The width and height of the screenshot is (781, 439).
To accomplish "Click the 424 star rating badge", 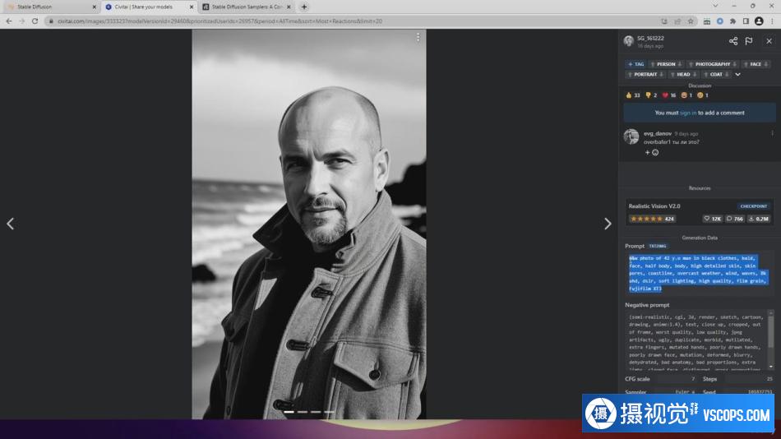I will pyautogui.click(x=652, y=219).
